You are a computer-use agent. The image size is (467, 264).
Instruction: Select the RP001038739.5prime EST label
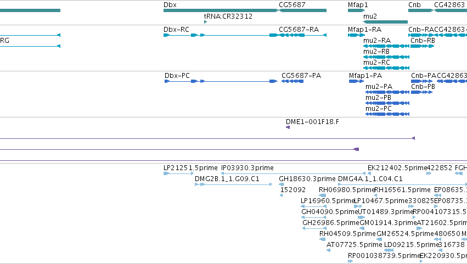[384, 256]
